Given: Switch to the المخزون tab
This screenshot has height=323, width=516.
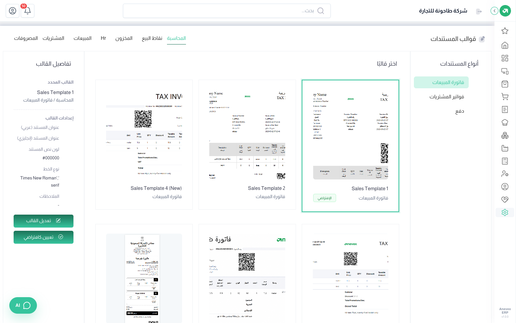Looking at the screenshot, I should 124,38.
